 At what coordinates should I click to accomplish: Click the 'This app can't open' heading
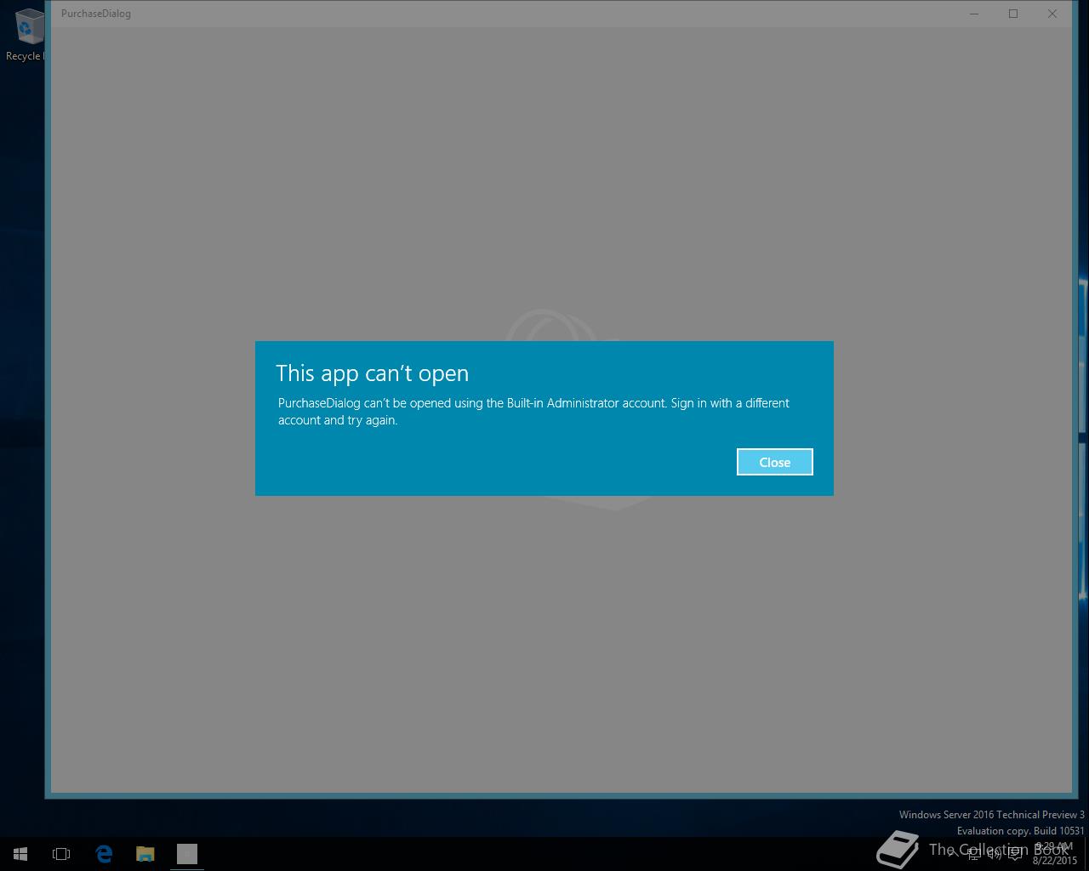pos(372,373)
